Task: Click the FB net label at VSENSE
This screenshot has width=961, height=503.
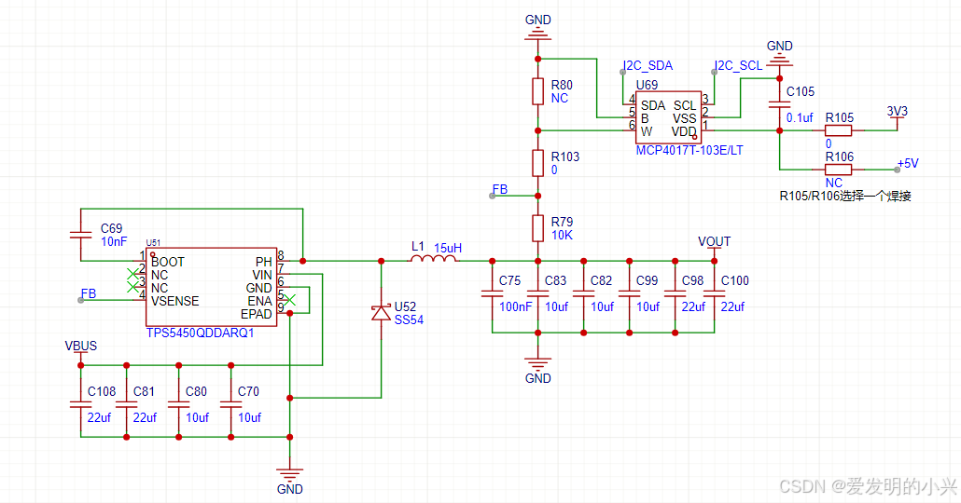Action: [89, 293]
